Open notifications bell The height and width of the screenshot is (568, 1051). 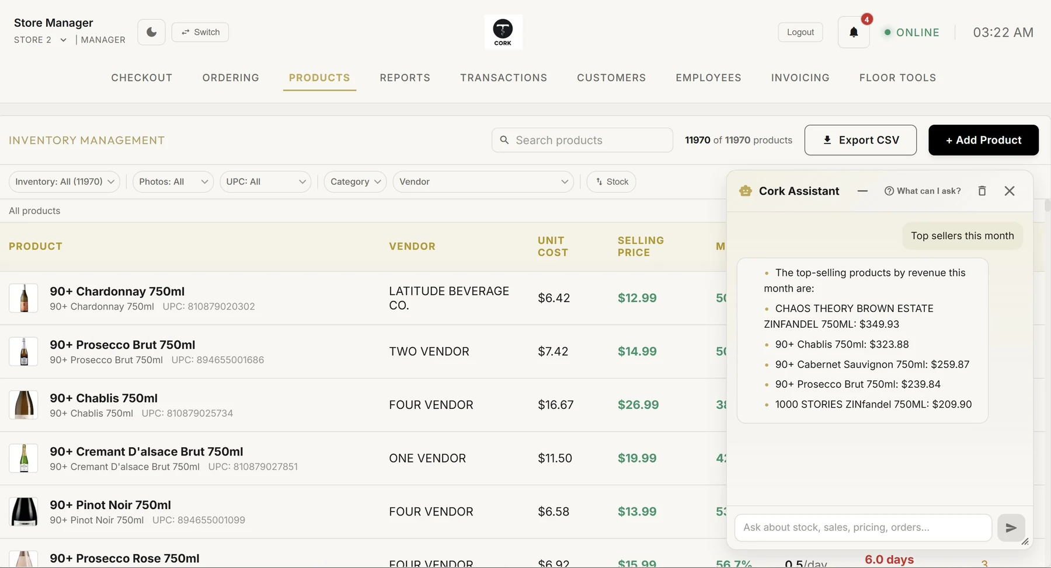[x=854, y=32]
